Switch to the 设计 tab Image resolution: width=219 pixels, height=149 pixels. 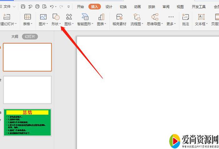pyautogui.click(x=109, y=7)
